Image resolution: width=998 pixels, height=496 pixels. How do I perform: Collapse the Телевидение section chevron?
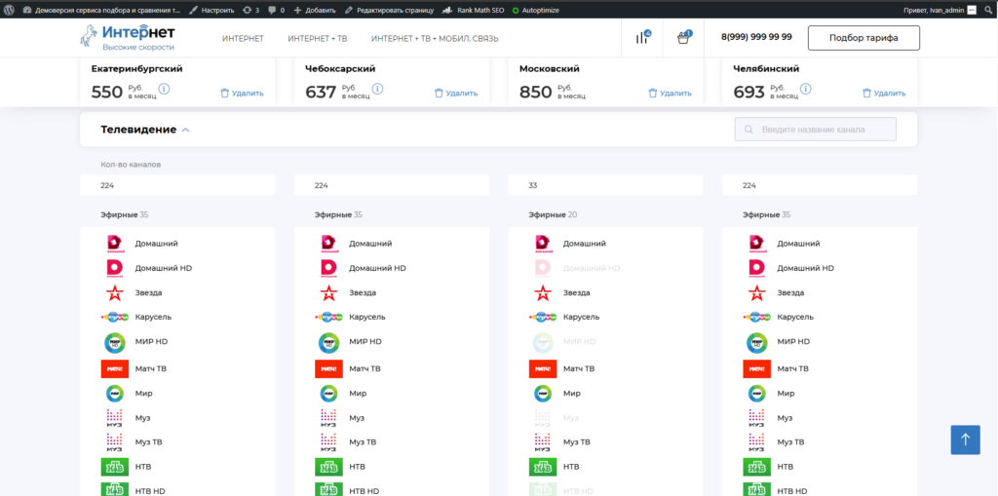[185, 130]
